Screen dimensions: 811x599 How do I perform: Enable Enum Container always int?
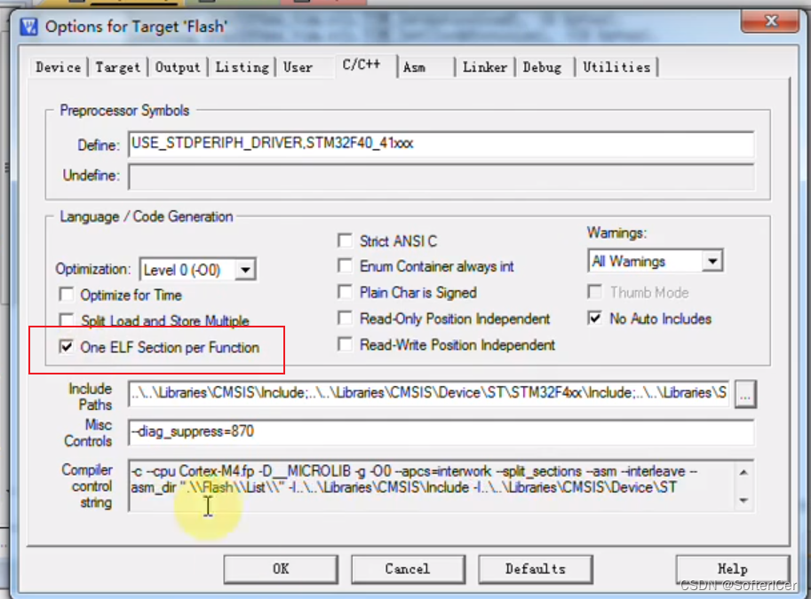pos(345,265)
